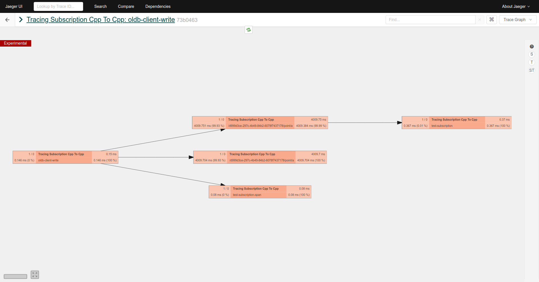539x282 pixels.
Task: Open the Compare page
Action: click(126, 6)
